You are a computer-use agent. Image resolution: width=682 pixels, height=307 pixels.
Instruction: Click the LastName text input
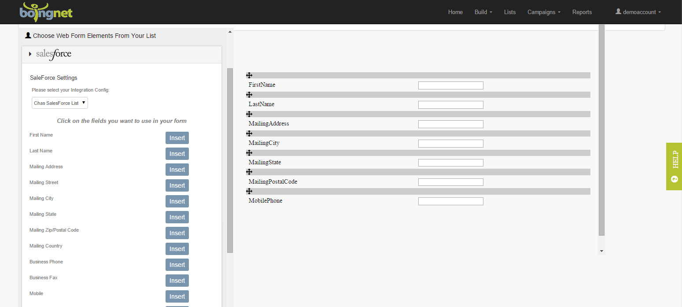click(450, 105)
